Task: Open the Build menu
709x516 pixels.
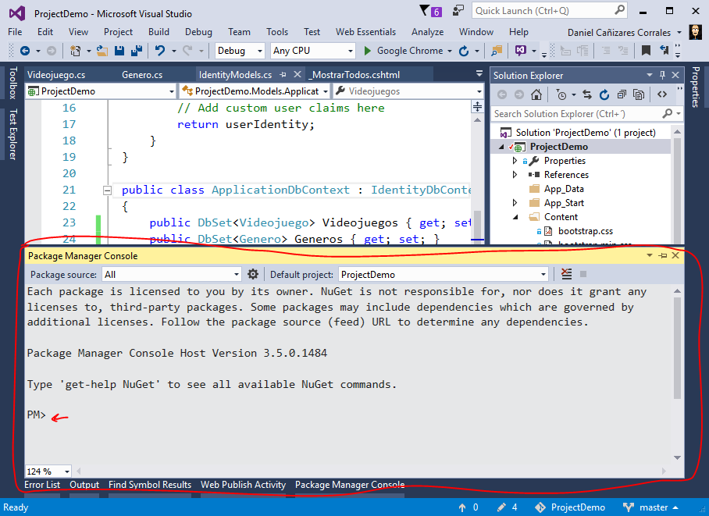Action: [159, 32]
